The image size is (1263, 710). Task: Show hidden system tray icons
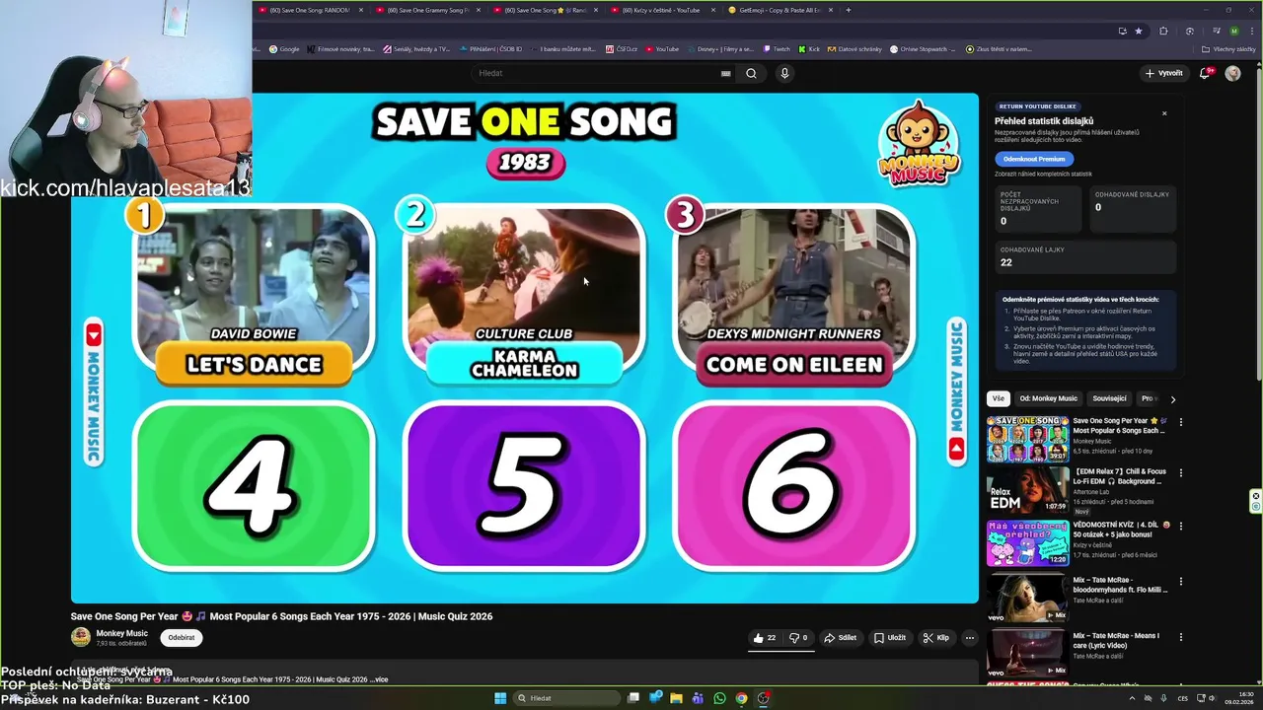1134,698
